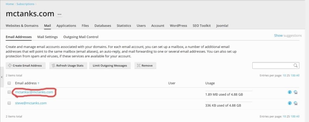Switch to the Mail Settings tab
The image size is (309, 122).
coord(47,37)
